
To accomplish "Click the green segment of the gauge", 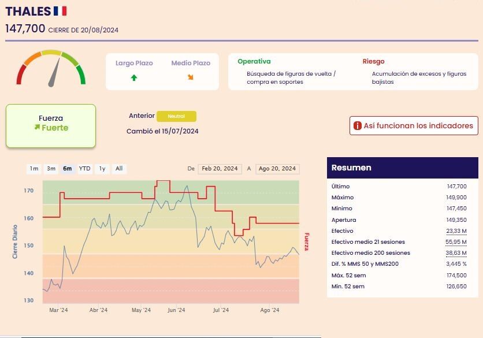I will [81, 74].
